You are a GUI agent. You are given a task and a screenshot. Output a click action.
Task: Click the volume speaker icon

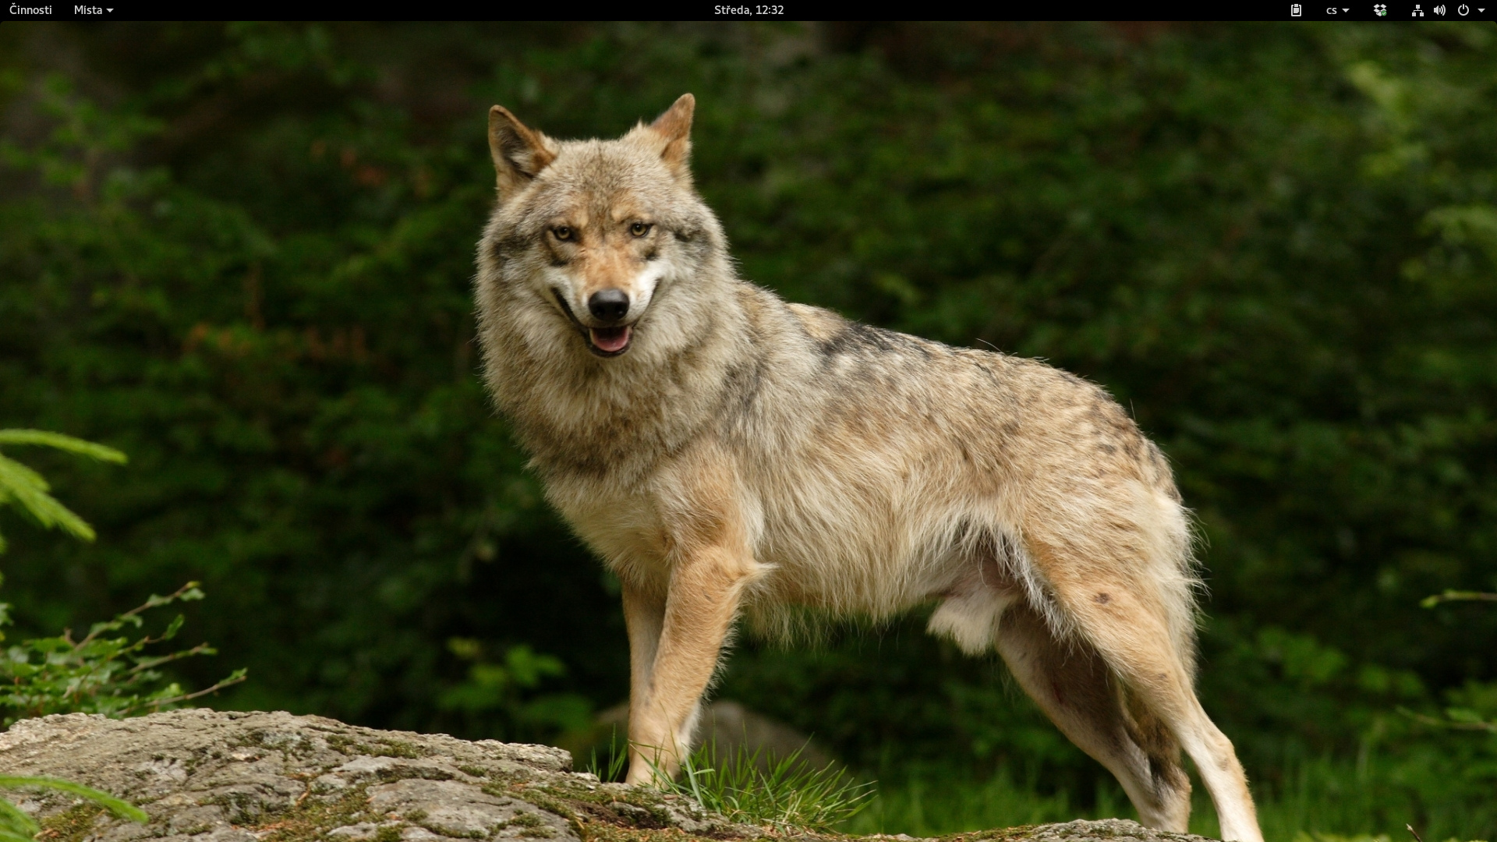click(1439, 10)
